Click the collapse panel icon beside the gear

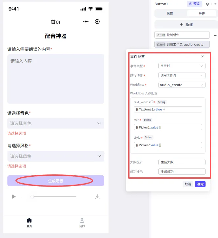(216, 4)
